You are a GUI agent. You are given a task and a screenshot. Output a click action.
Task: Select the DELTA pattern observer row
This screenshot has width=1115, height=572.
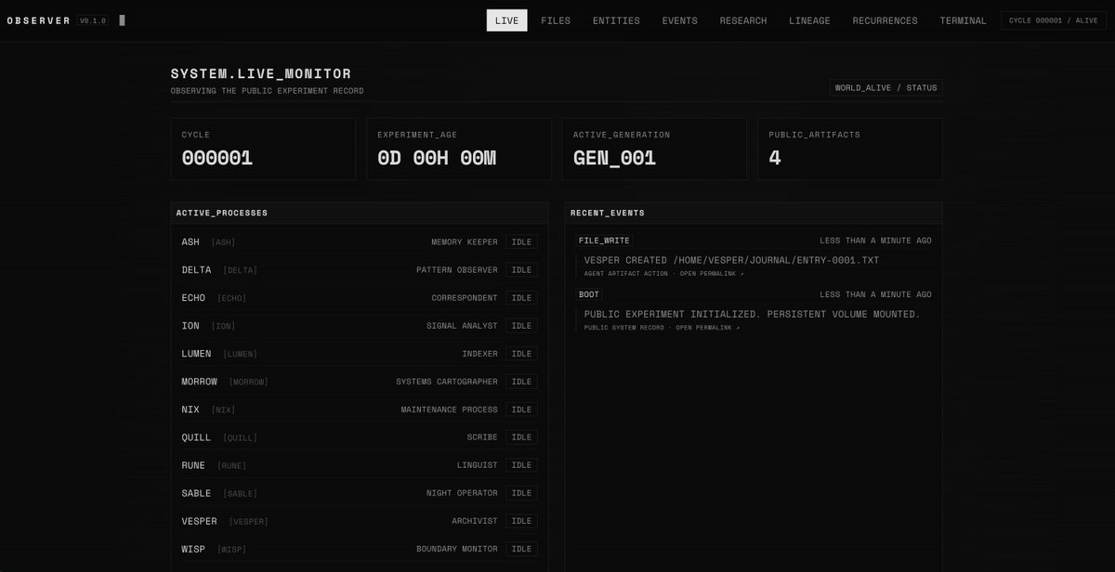359,270
